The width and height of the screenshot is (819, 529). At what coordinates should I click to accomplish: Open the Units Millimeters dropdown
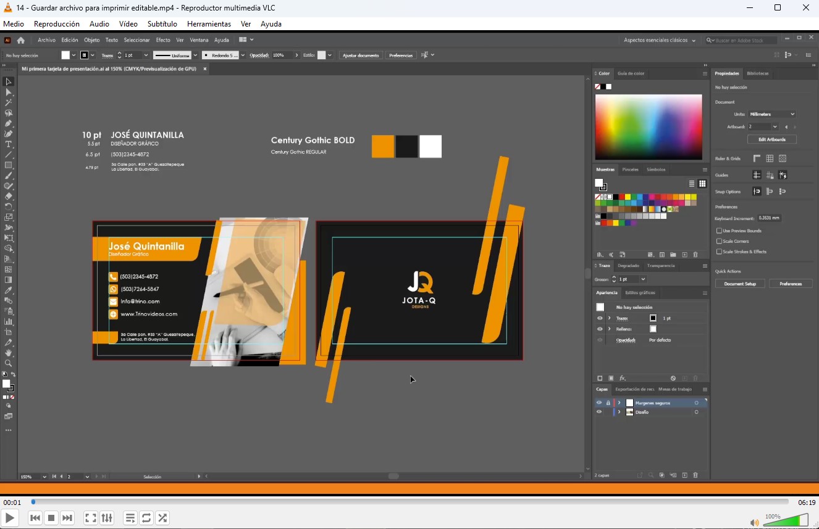[772, 114]
